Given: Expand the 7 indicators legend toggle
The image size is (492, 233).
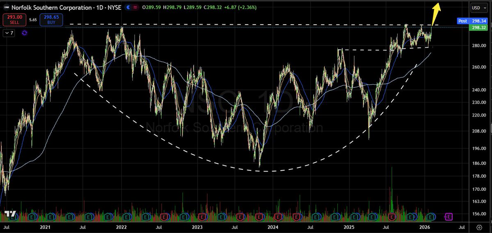Looking at the screenshot, I should pos(9,33).
